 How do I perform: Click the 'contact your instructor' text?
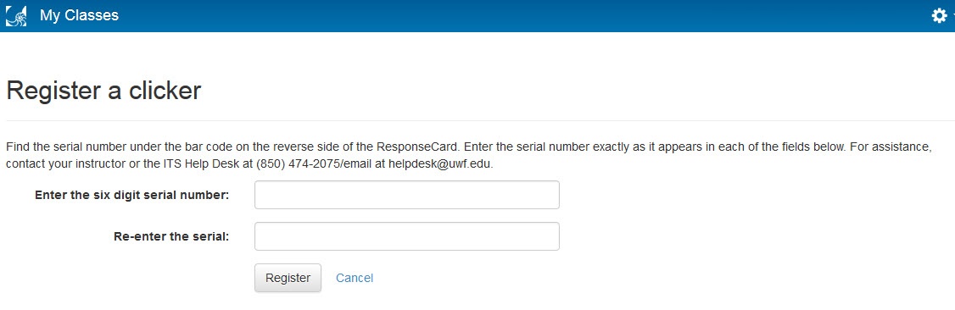[67, 164]
